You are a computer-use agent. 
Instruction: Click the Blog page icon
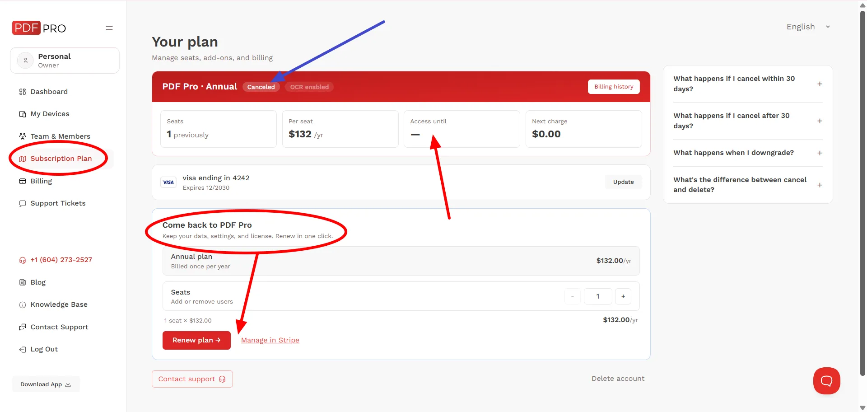[23, 282]
